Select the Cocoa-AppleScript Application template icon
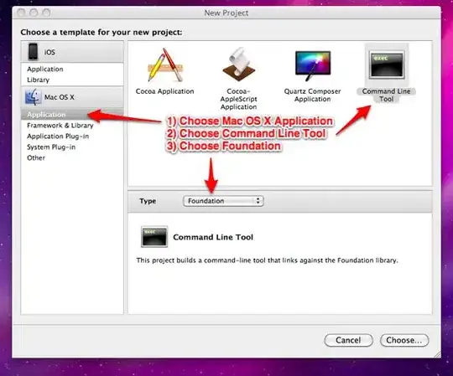 pyautogui.click(x=239, y=64)
